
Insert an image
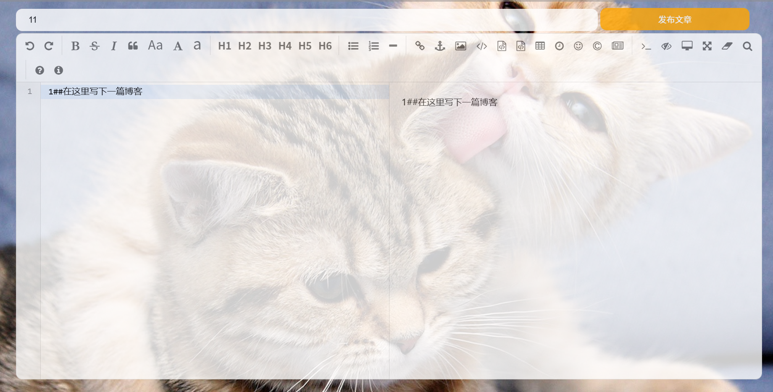461,46
